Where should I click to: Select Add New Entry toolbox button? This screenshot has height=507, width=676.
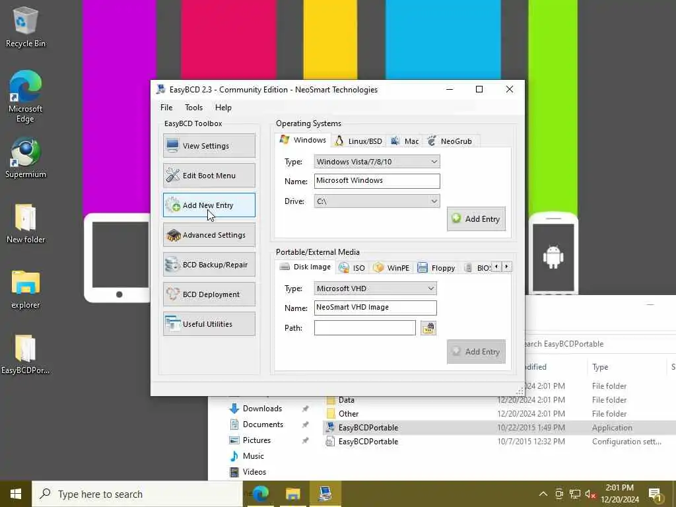pos(209,205)
